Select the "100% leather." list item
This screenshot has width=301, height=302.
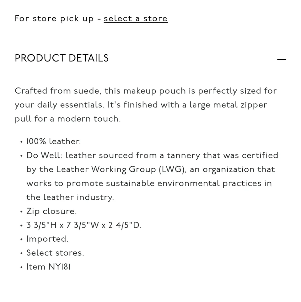(54, 141)
